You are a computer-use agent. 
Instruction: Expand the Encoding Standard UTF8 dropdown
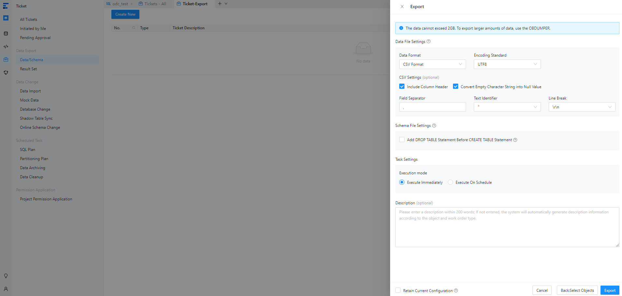tap(507, 64)
